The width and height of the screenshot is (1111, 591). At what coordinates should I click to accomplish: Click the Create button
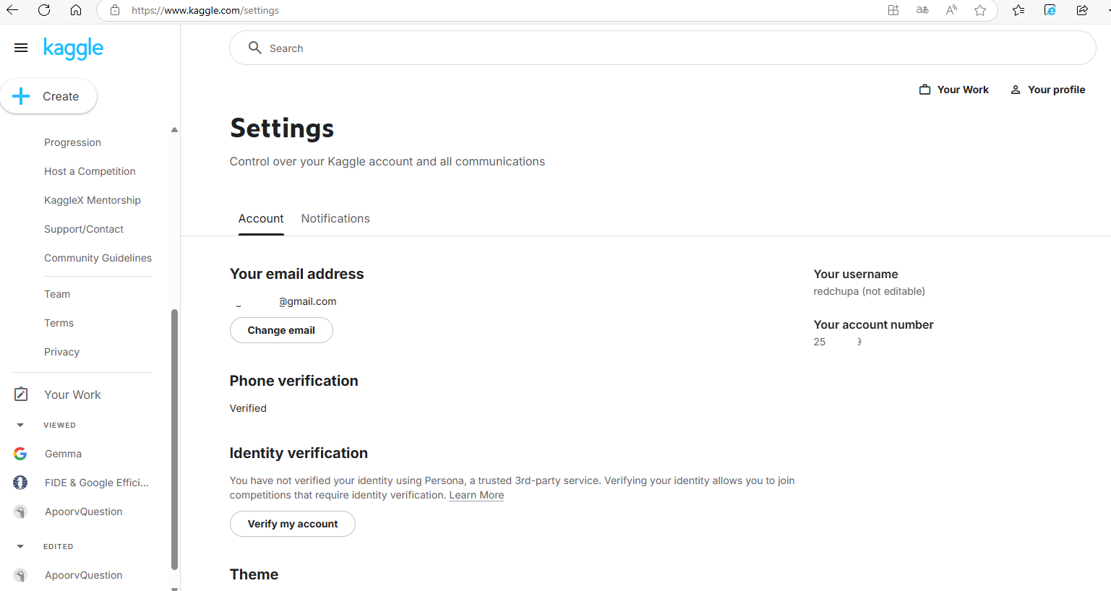pyautogui.click(x=48, y=96)
